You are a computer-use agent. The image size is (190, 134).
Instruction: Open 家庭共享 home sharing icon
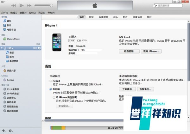5,70
